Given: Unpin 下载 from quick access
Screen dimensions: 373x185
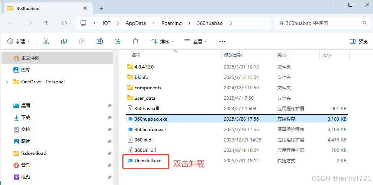Looking at the screenshot, I should [109, 118].
